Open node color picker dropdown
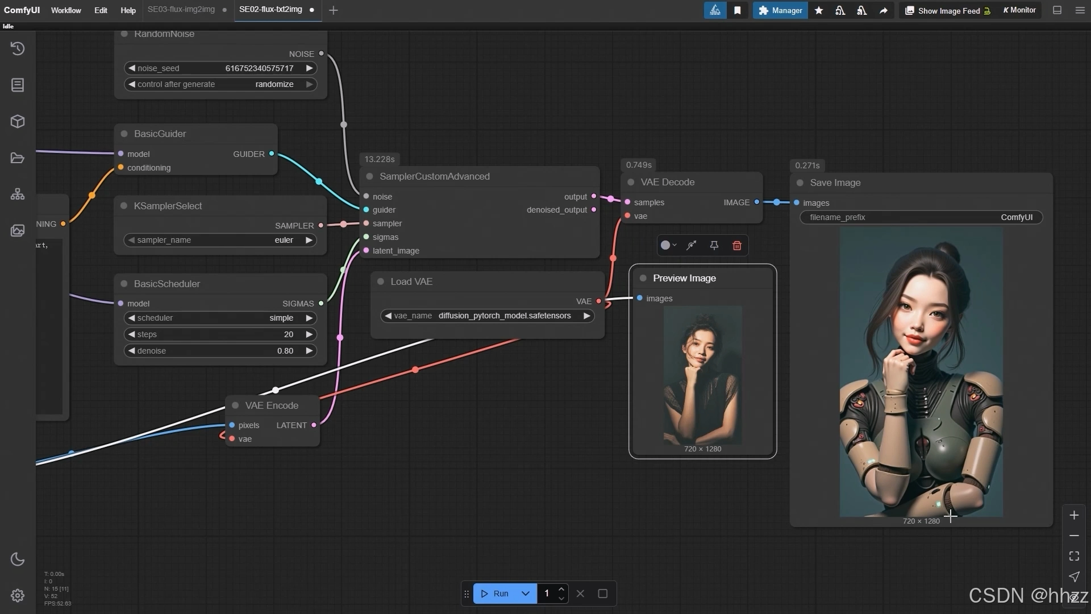Image resolution: width=1091 pixels, height=614 pixels. pos(668,246)
